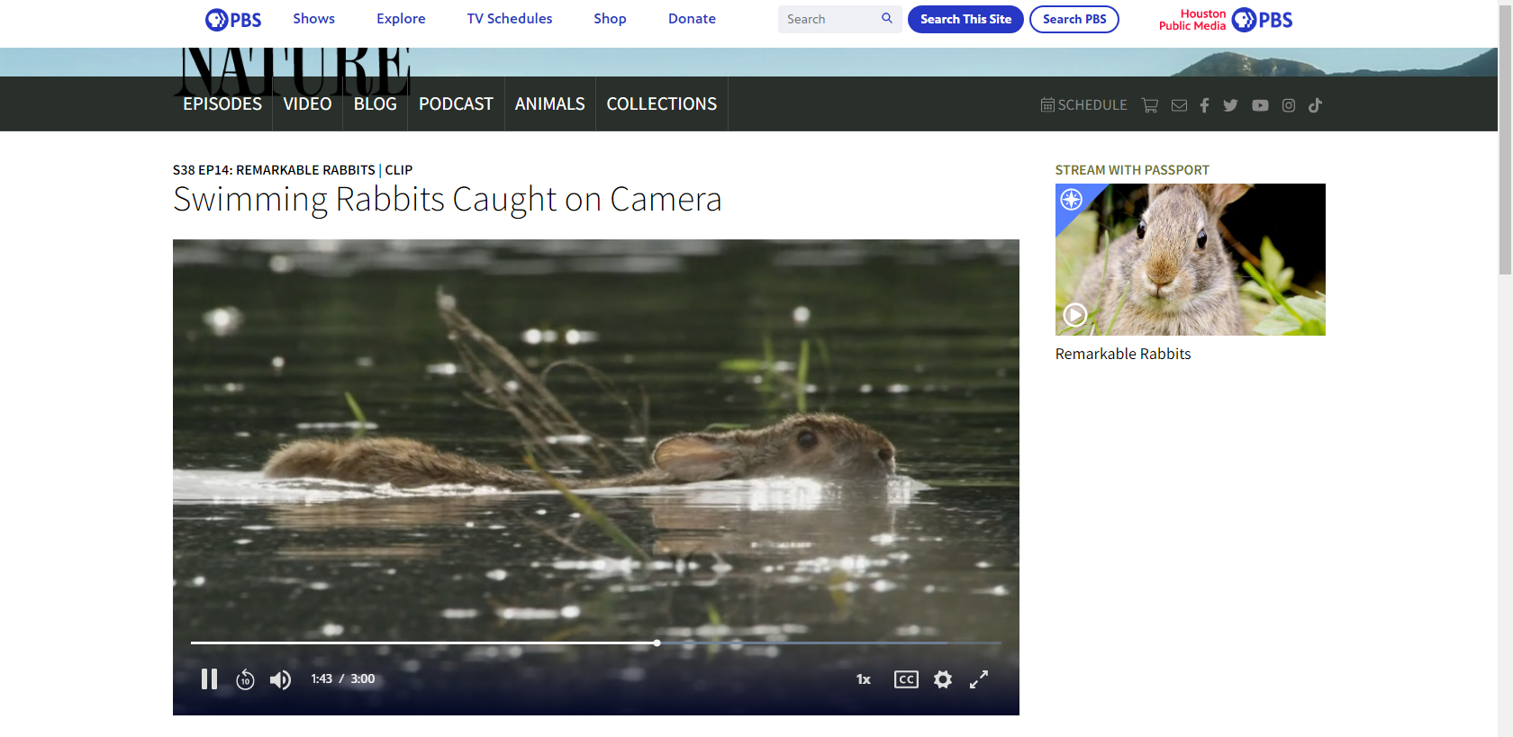Open video settings gear
Screen dimensions: 1513x737
pos(943,679)
